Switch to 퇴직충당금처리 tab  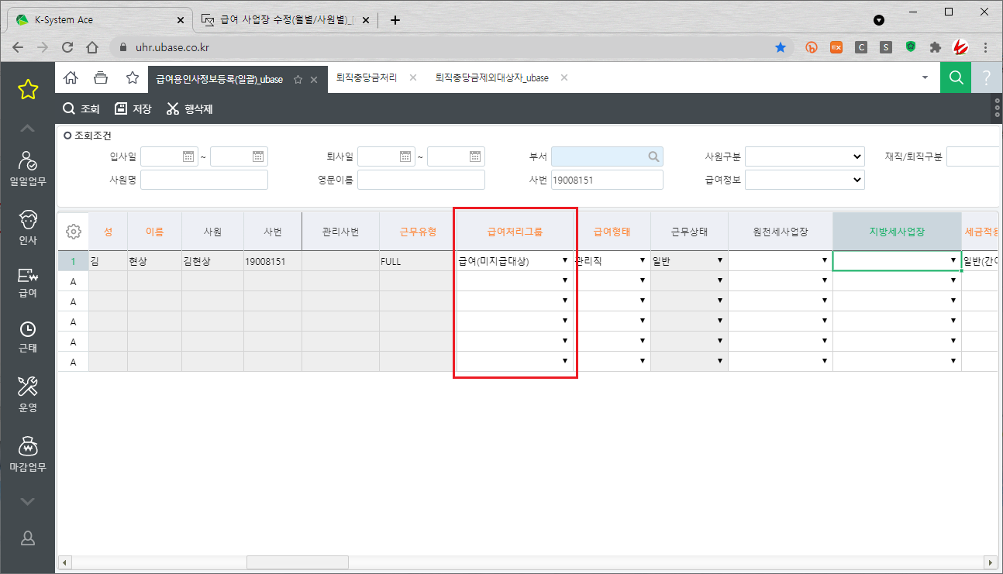pyautogui.click(x=367, y=78)
